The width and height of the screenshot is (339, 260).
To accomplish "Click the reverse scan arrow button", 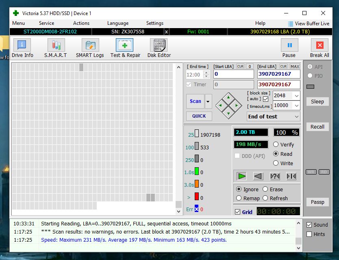I will [x=258, y=176].
